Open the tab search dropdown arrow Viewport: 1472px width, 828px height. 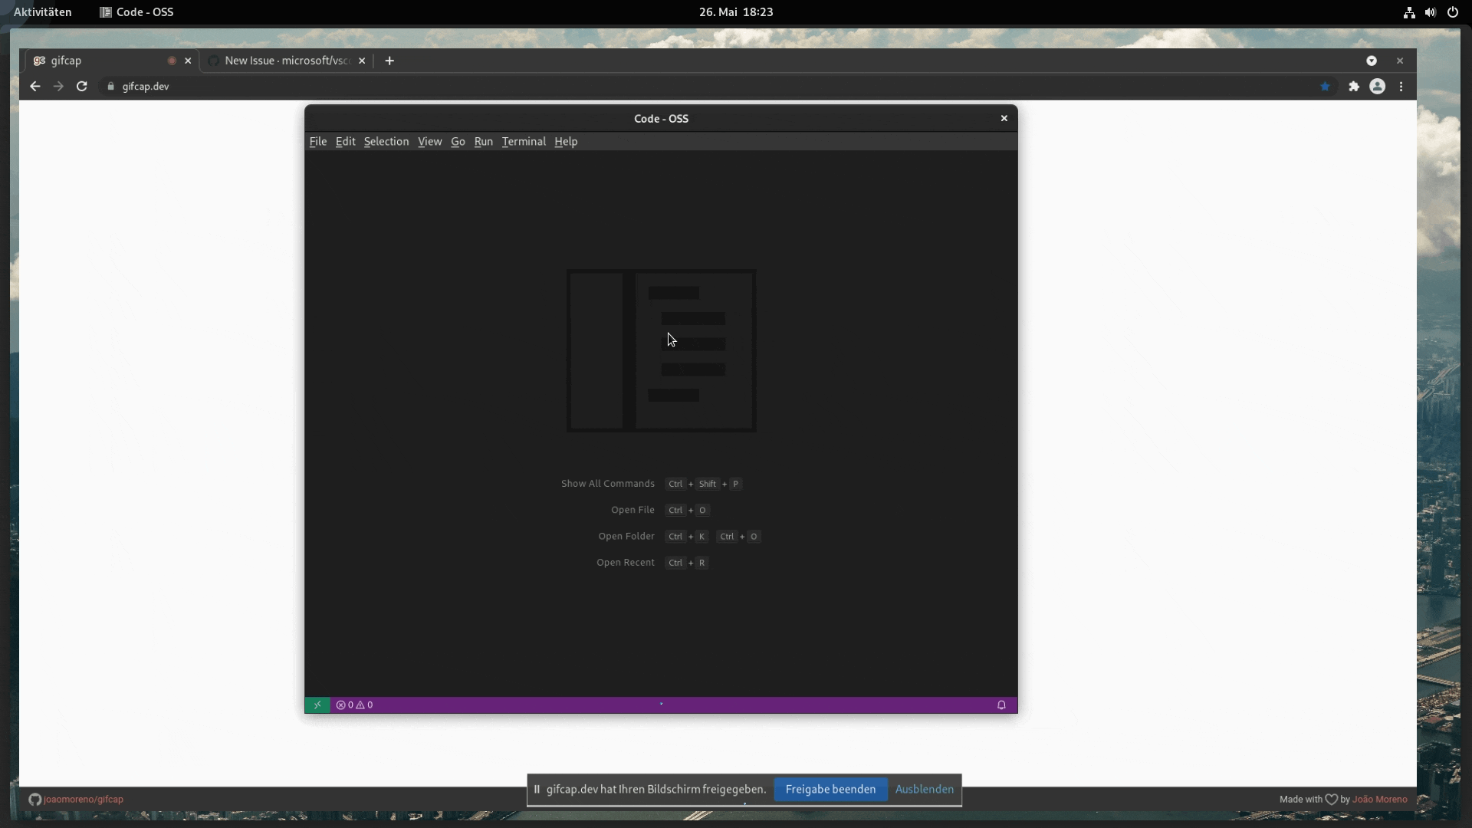(1372, 61)
